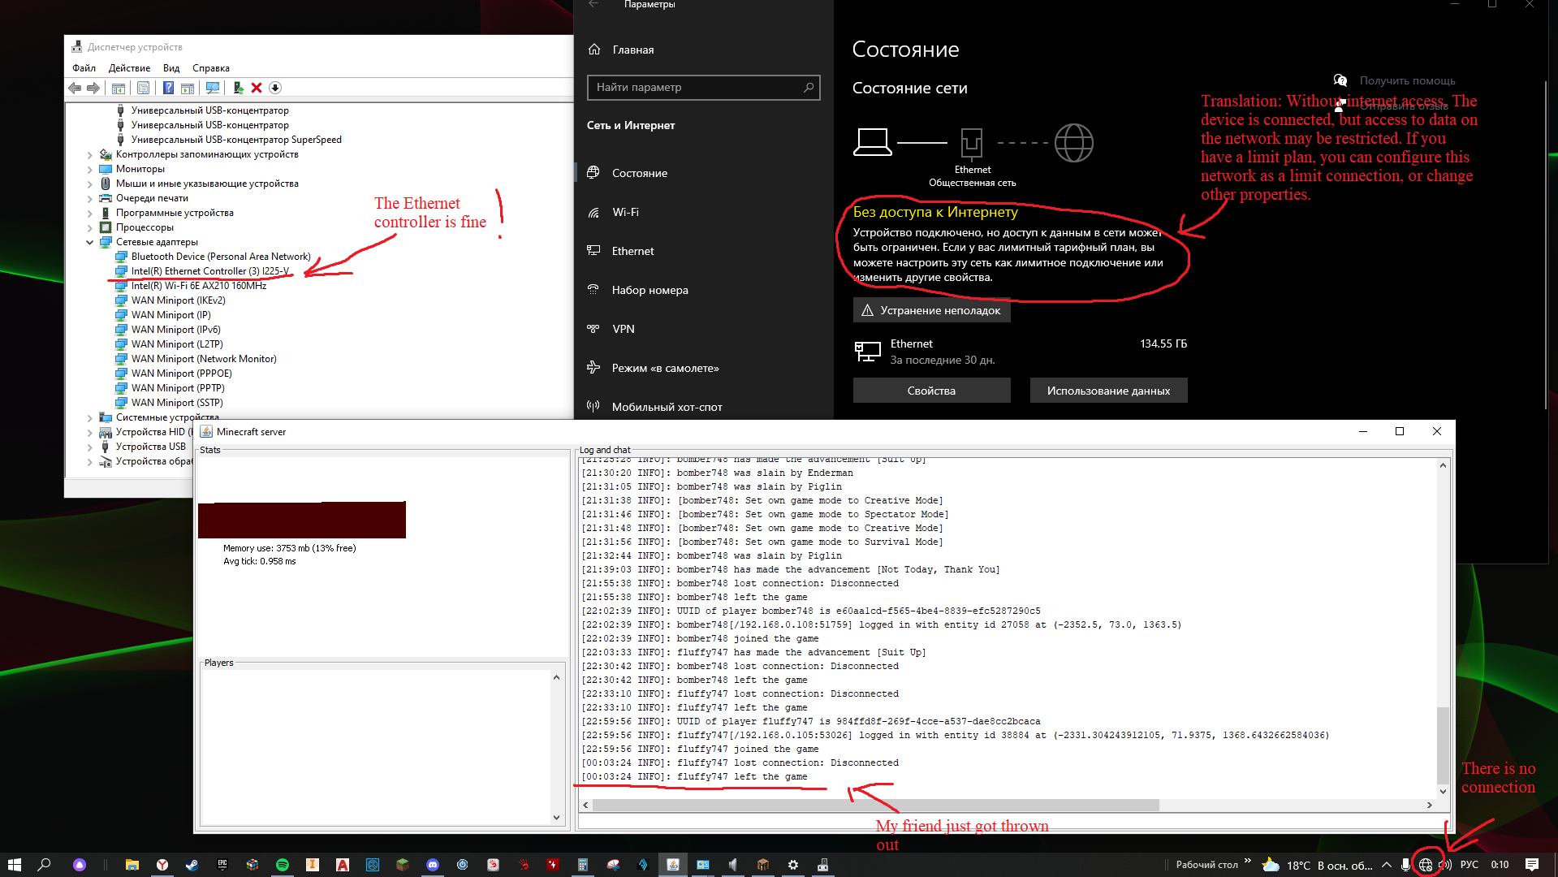Click Scan for hardware changes icon
The width and height of the screenshot is (1558, 877).
coord(213,88)
